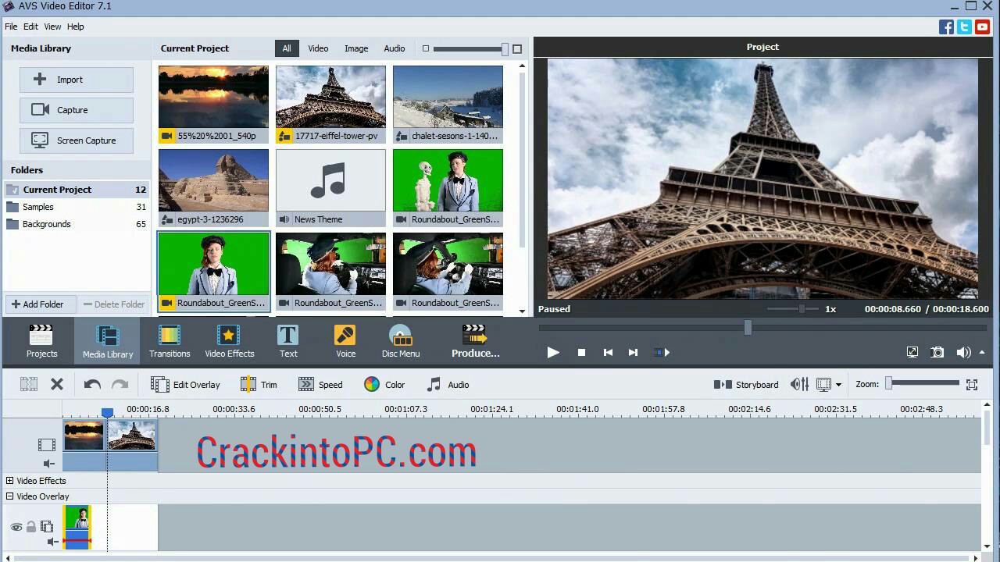Redo the last undone action
Viewport: 1000px width, 562px height.
click(x=120, y=384)
